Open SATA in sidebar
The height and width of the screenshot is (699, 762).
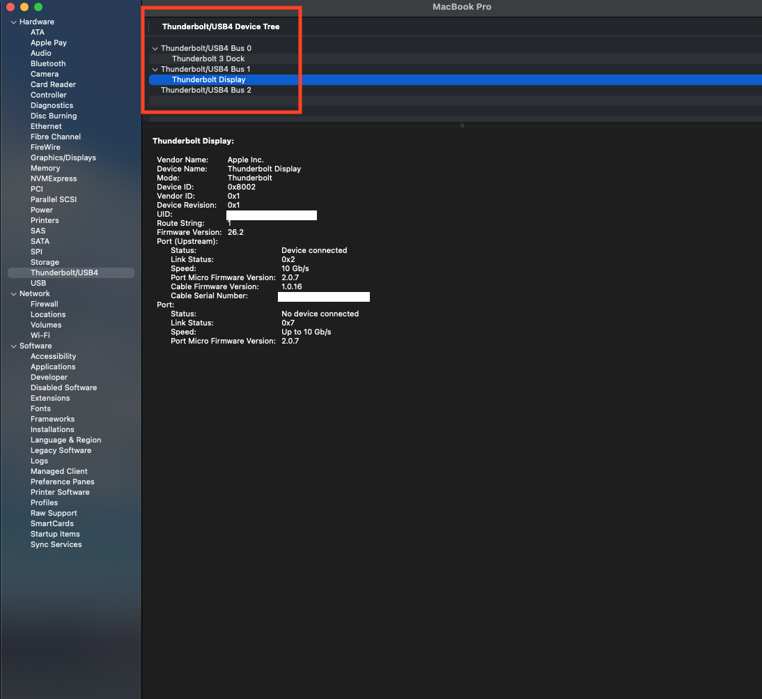pyautogui.click(x=40, y=241)
